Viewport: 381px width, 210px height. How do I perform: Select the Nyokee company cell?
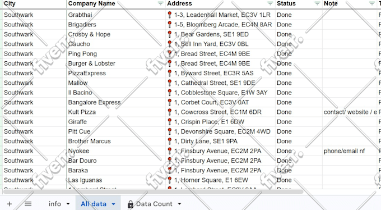[116, 151]
